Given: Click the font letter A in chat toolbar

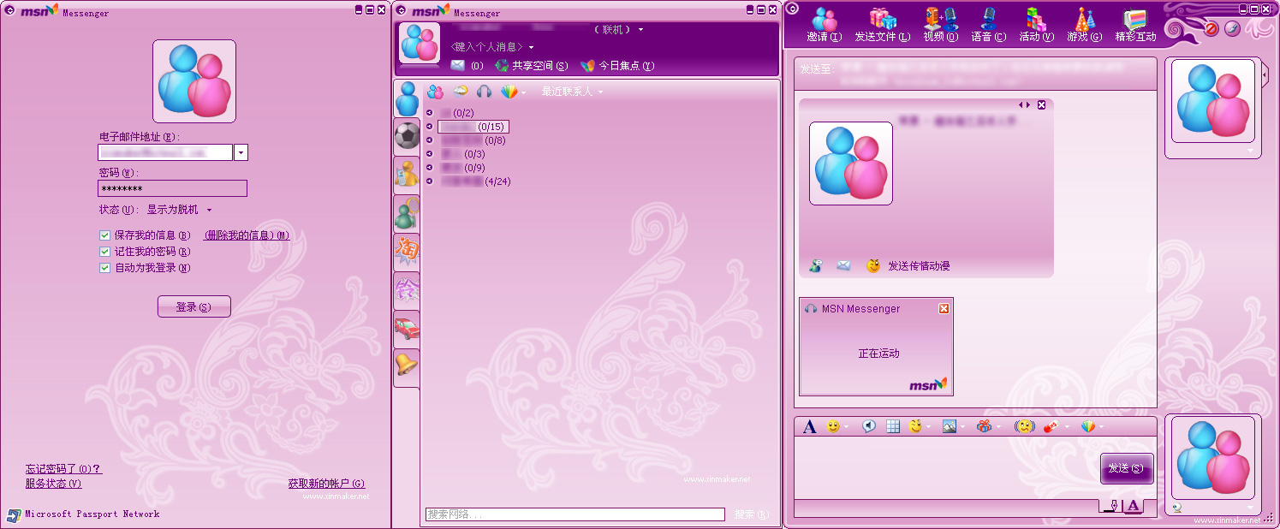Looking at the screenshot, I should [x=810, y=426].
